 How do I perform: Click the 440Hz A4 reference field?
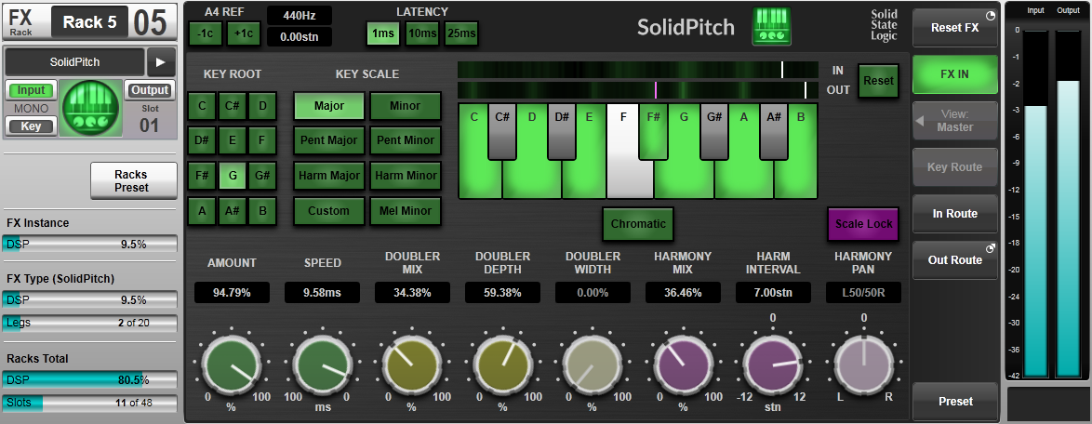point(300,15)
